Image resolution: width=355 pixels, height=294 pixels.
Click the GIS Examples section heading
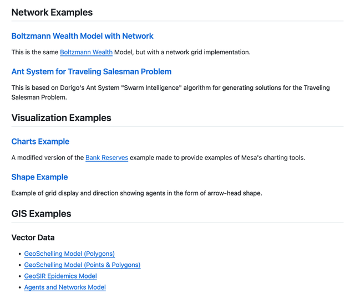(x=41, y=213)
